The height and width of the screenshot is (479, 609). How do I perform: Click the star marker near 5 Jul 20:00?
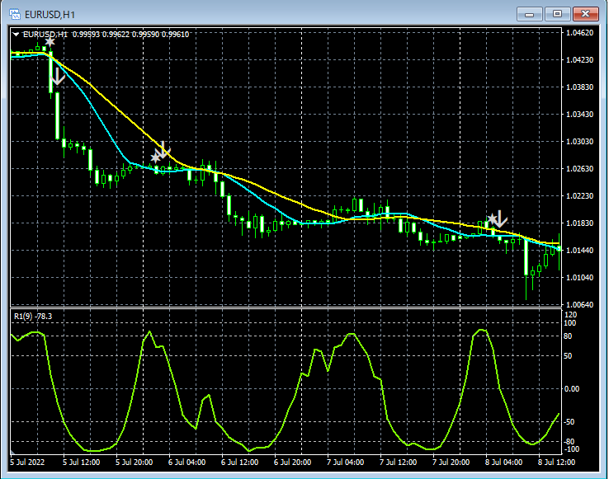[155, 157]
